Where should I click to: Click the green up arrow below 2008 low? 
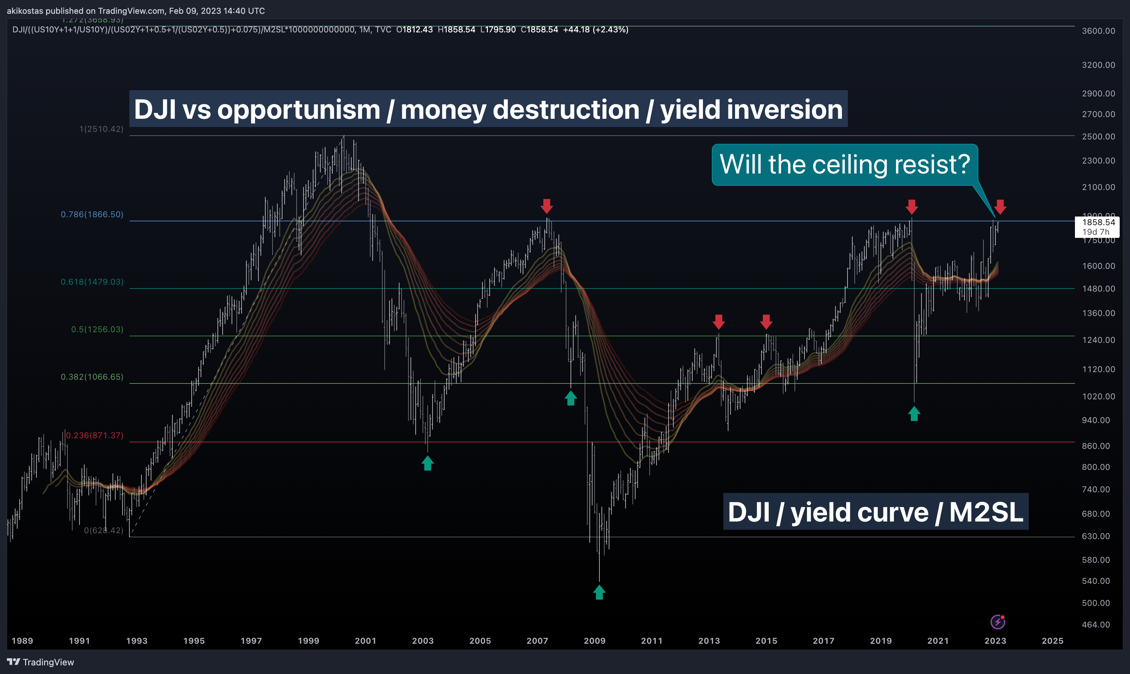coord(571,398)
